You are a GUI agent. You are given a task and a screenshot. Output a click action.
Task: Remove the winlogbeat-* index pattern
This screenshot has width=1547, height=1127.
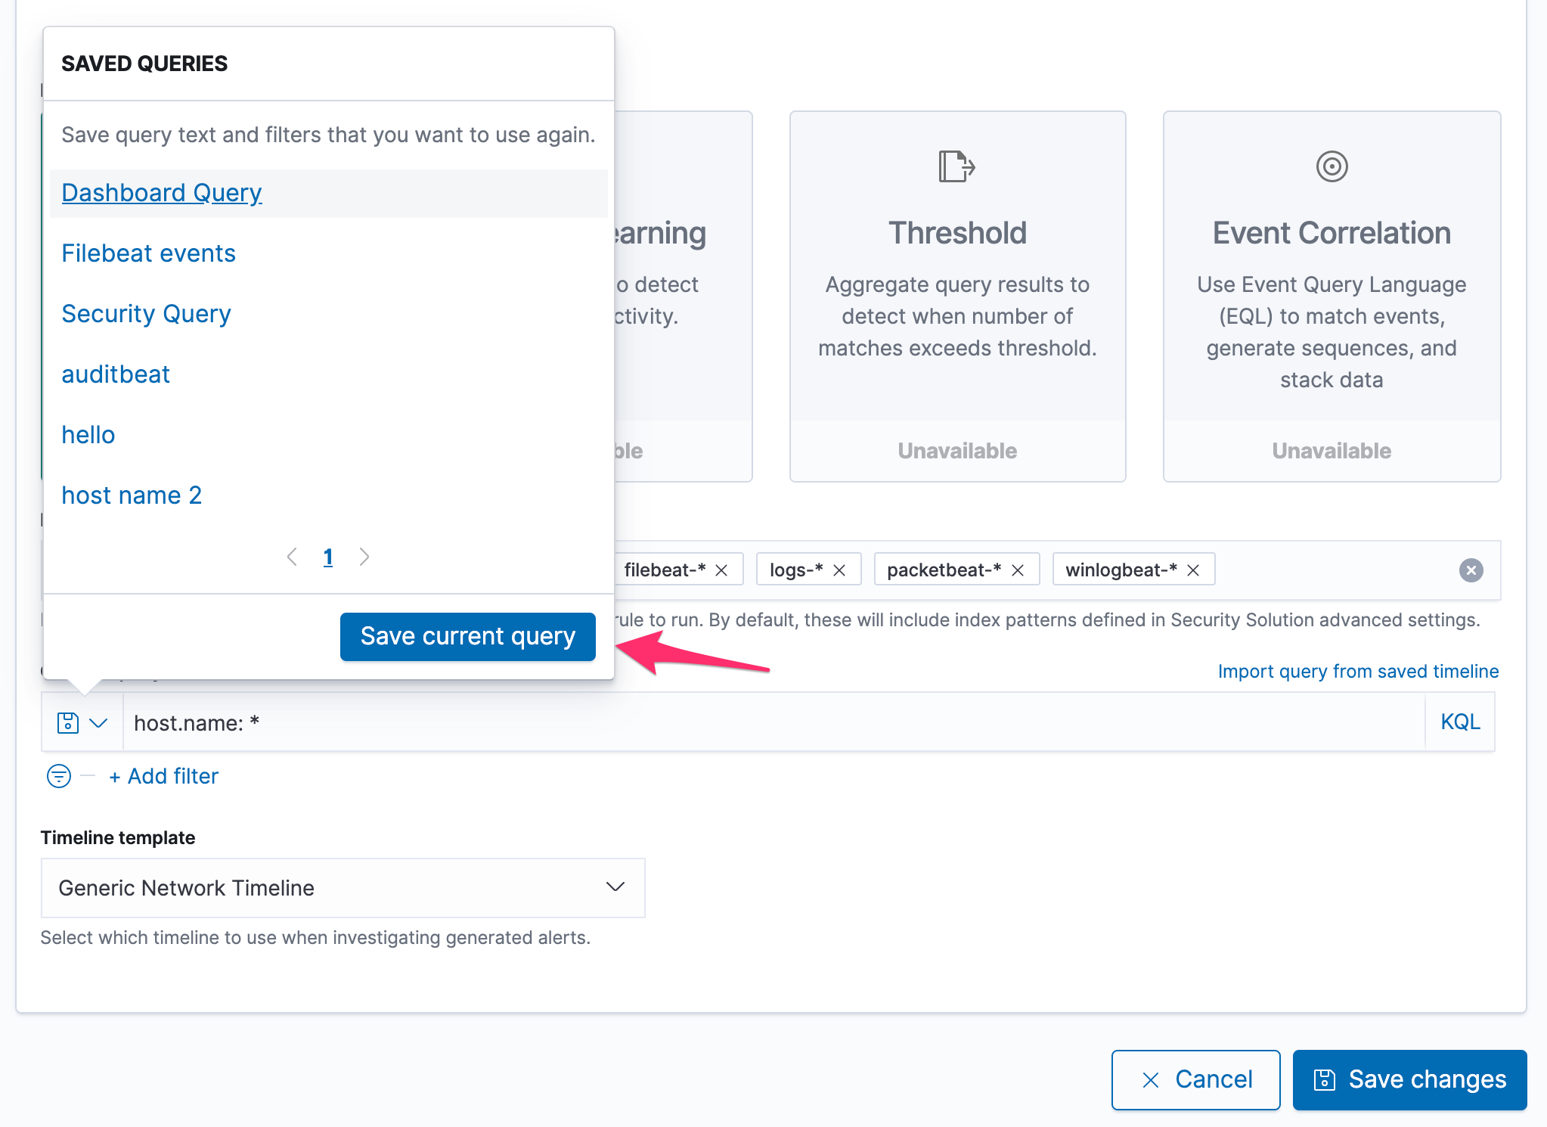[x=1193, y=570]
